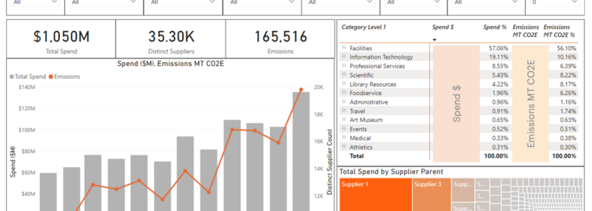Open the last filter dropdown showing 0
The width and height of the screenshot is (592, 211).
pos(555,3)
